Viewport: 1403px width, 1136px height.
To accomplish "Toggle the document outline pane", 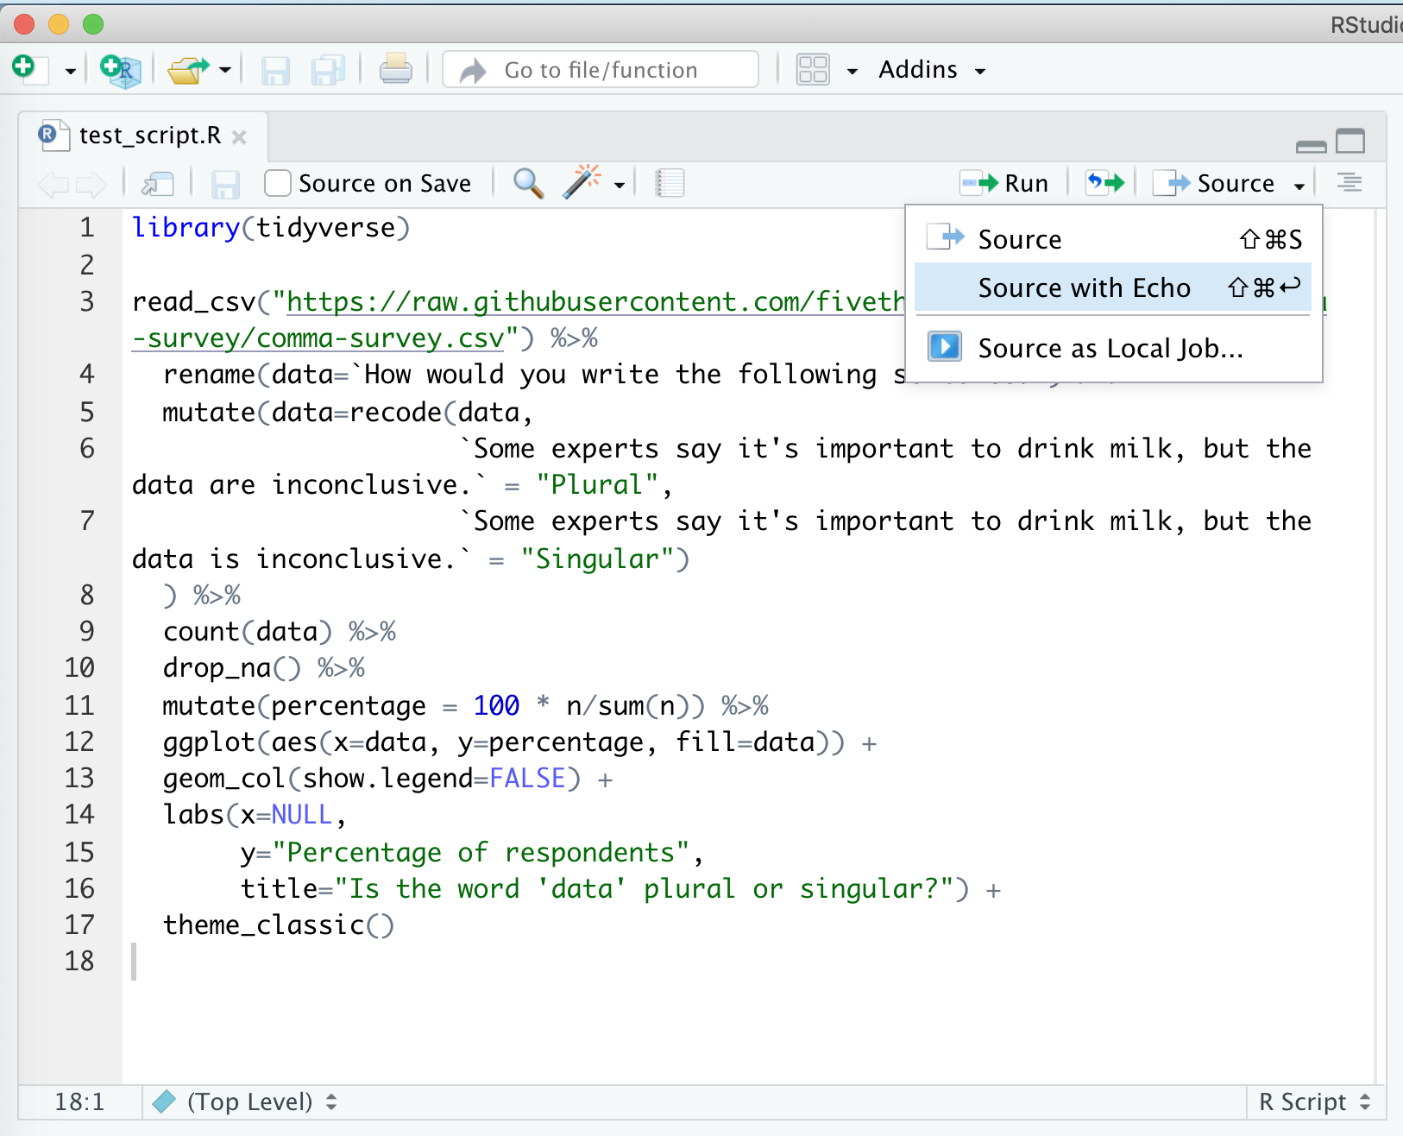I will pos(1349,183).
